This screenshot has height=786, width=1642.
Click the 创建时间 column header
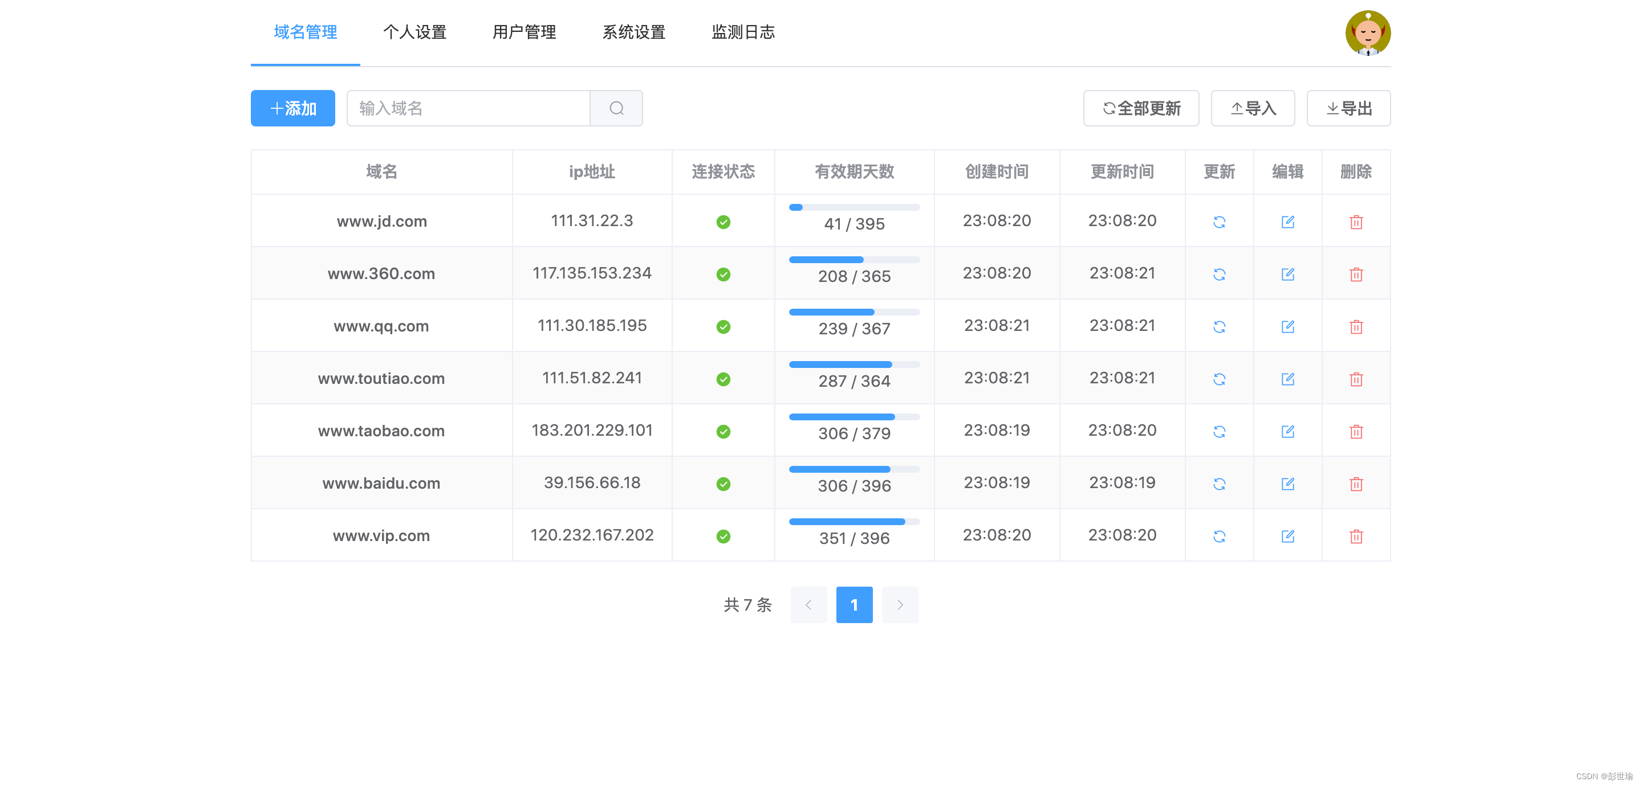pos(996,172)
